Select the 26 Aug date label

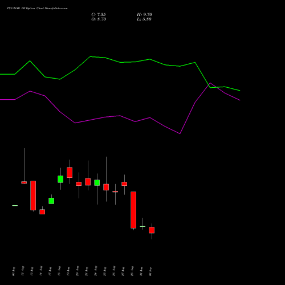[114, 271]
